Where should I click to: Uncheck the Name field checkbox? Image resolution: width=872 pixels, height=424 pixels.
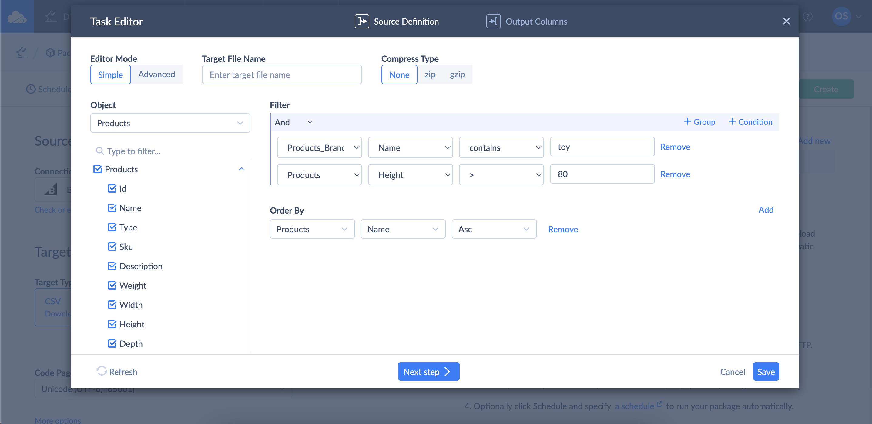click(x=112, y=207)
